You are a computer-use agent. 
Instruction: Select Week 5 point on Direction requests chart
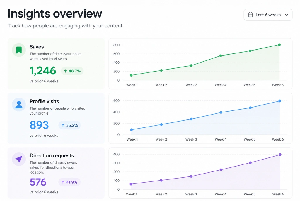click(x=250, y=163)
